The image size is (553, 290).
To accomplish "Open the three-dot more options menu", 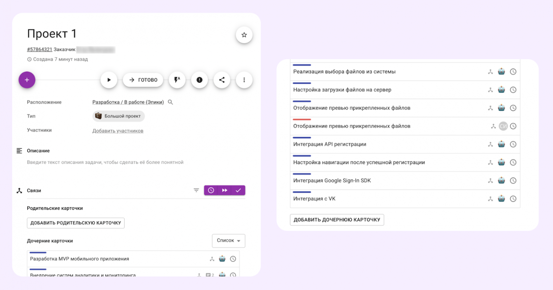I will tap(244, 80).
